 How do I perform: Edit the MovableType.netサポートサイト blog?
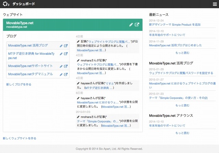tap(61, 66)
